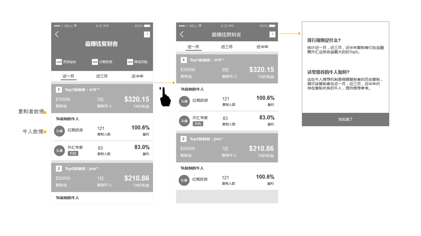Tap rank 2 badge on middle phone
421x236 pixels.
(183, 139)
